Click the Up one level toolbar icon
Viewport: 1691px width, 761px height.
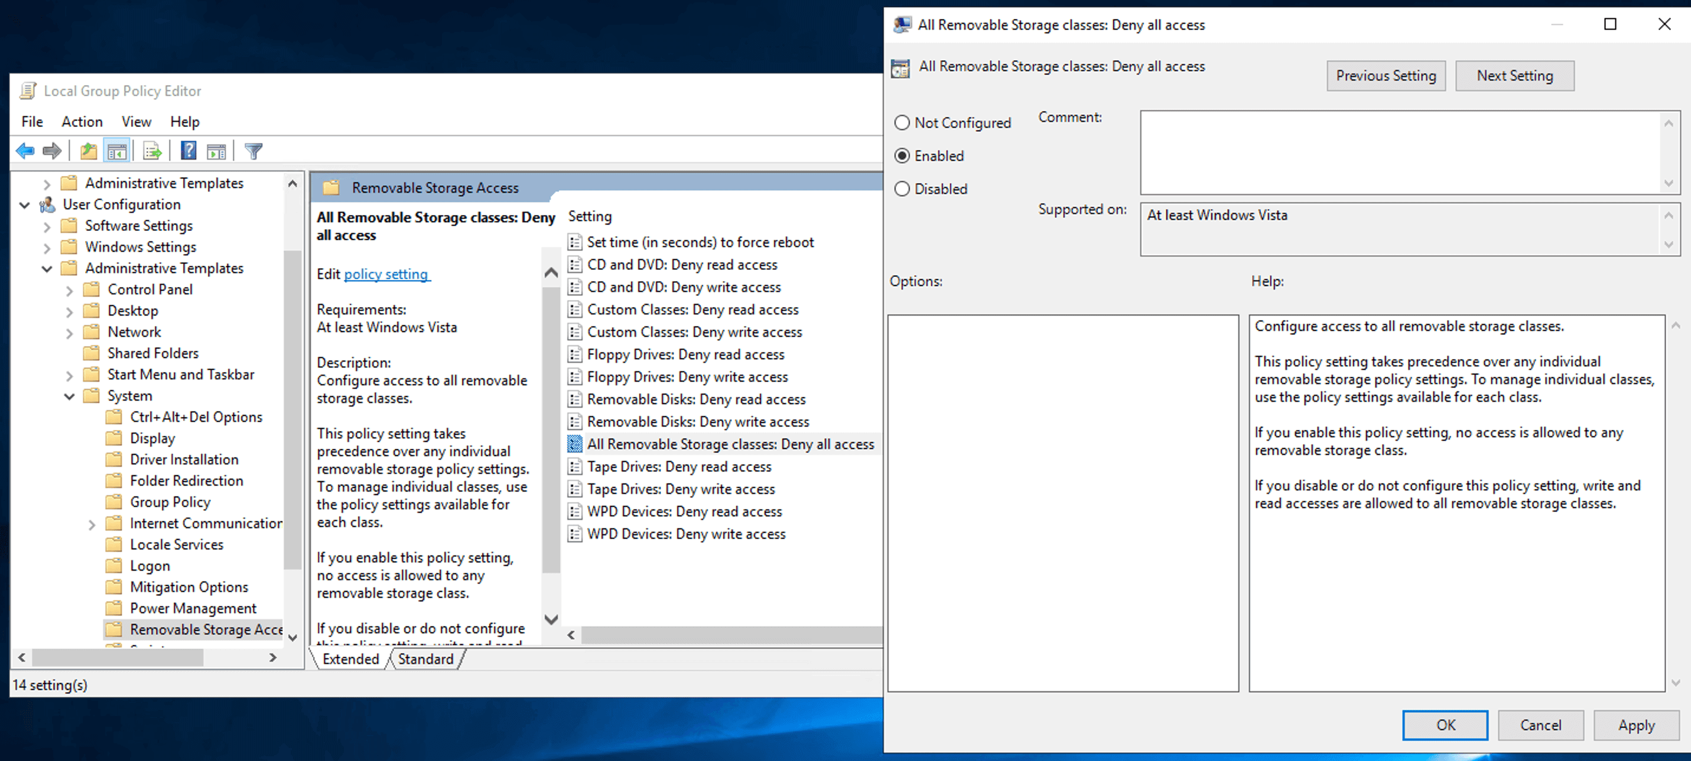(89, 150)
